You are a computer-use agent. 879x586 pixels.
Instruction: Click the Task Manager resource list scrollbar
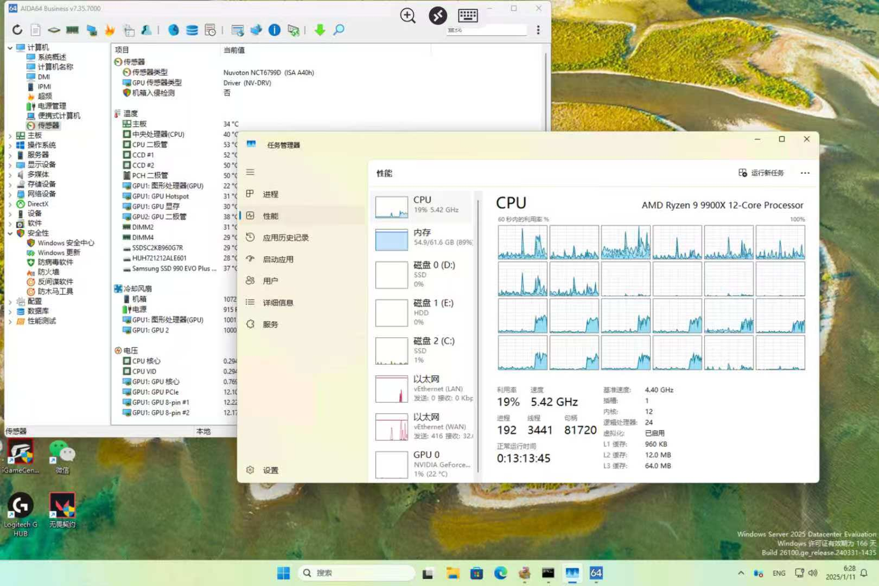(x=479, y=335)
